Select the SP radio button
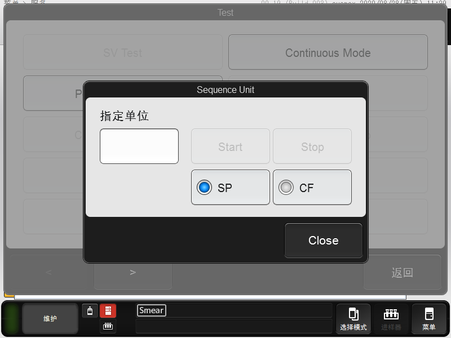This screenshot has height=338, width=451. coord(231,188)
